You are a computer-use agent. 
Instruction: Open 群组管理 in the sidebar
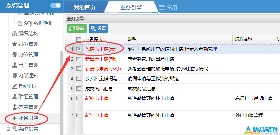coord(28,97)
